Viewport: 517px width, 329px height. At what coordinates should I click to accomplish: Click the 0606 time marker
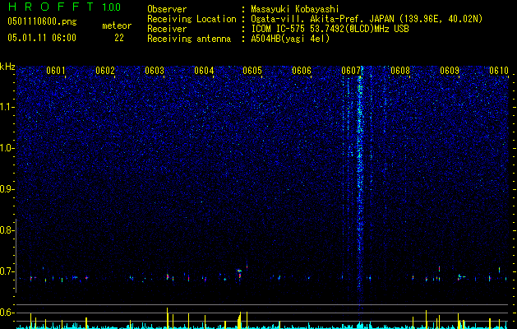click(x=302, y=71)
